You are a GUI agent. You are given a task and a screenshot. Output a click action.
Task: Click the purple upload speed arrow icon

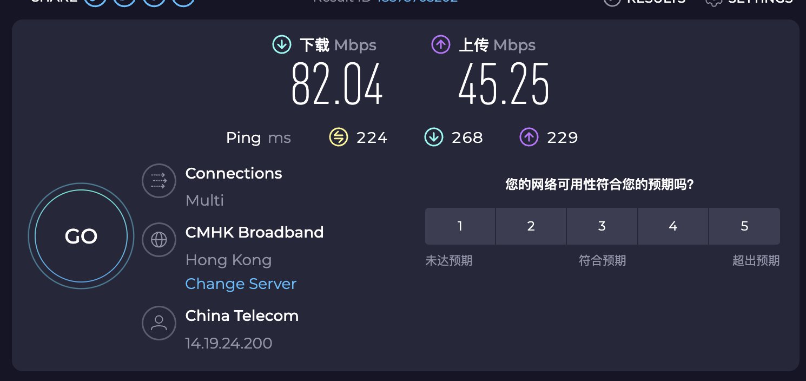(441, 44)
